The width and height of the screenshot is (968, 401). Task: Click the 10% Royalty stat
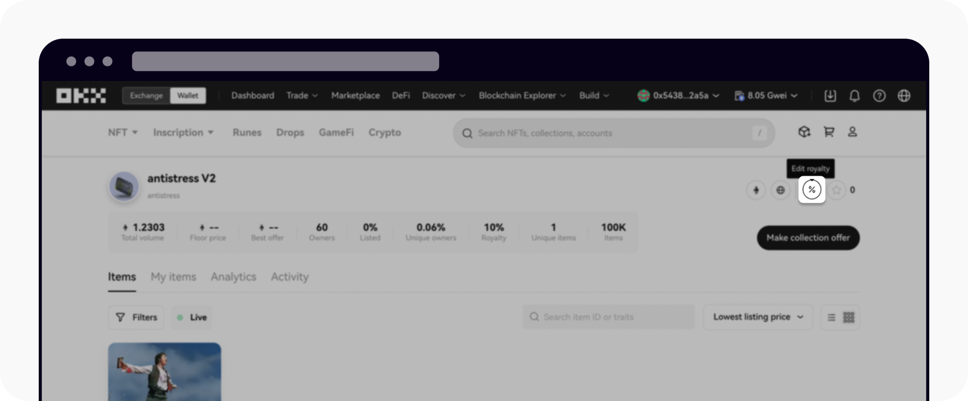point(494,232)
